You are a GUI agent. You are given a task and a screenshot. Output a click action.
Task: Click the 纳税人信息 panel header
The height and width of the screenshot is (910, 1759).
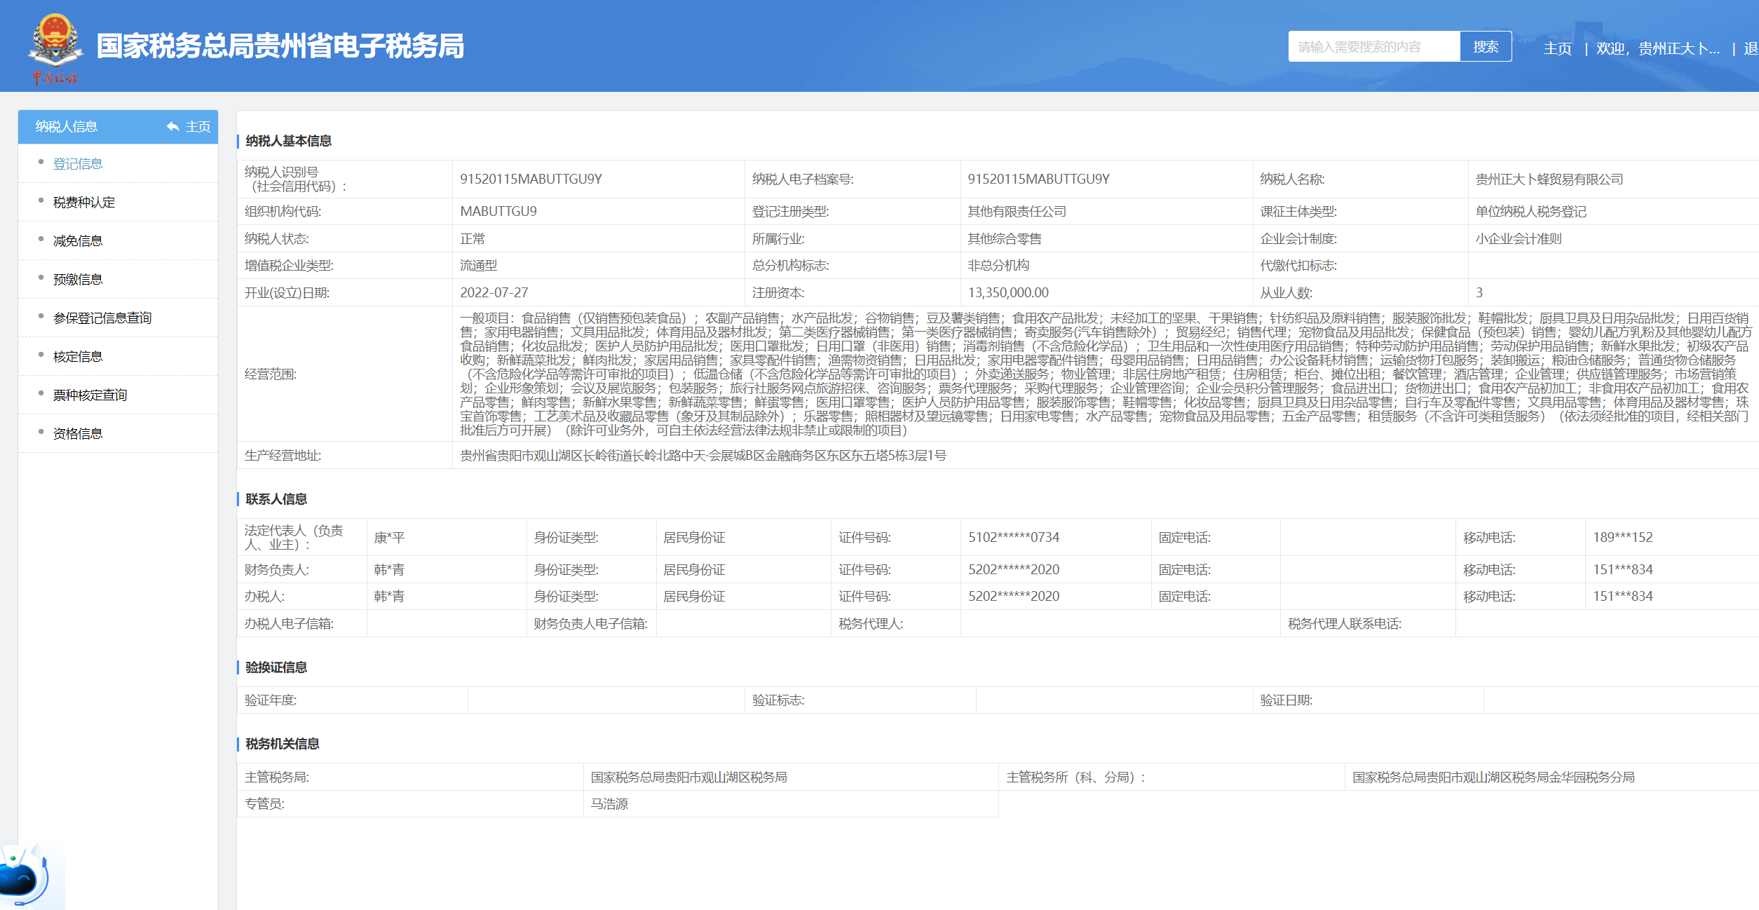(67, 126)
